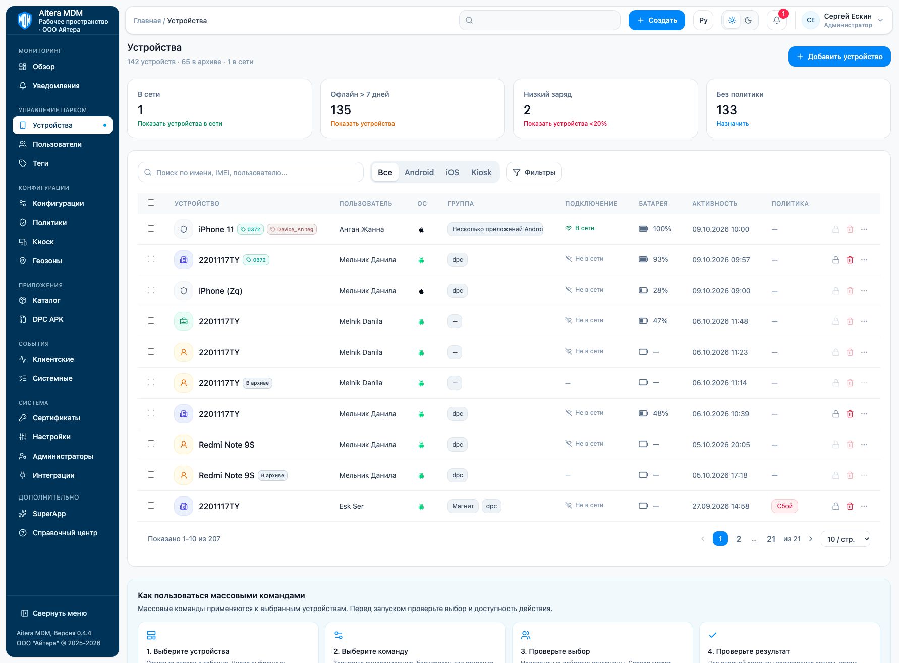899x663 pixels.
Task: Click the Главная breadcrumb link
Action: pos(147,21)
